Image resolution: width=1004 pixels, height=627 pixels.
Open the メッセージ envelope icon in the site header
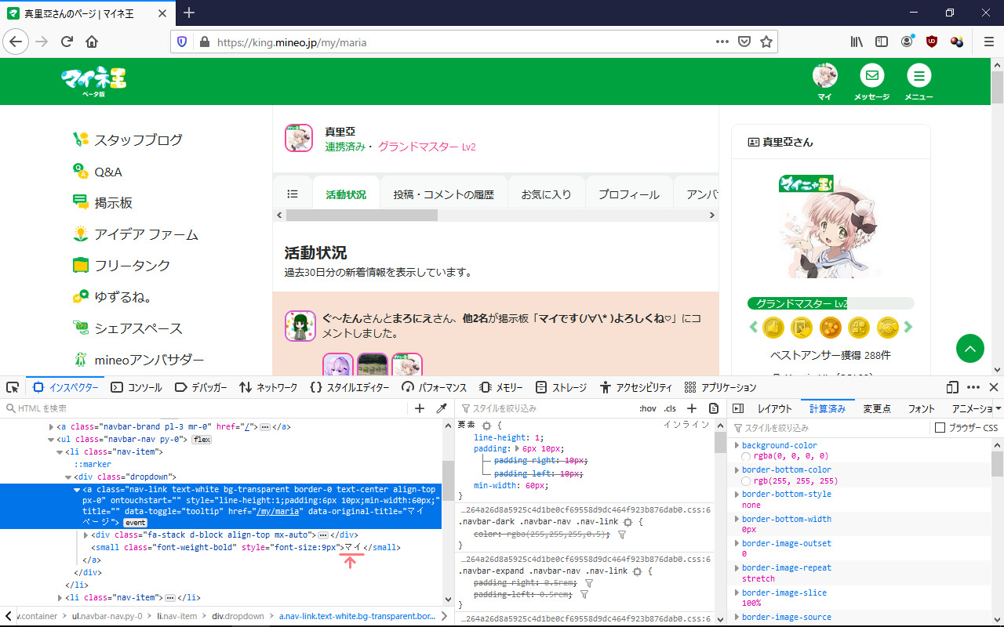pyautogui.click(x=871, y=76)
